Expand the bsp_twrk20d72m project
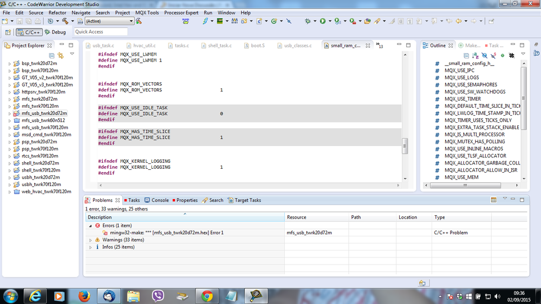The height and width of the screenshot is (304, 541). [x=10, y=63]
